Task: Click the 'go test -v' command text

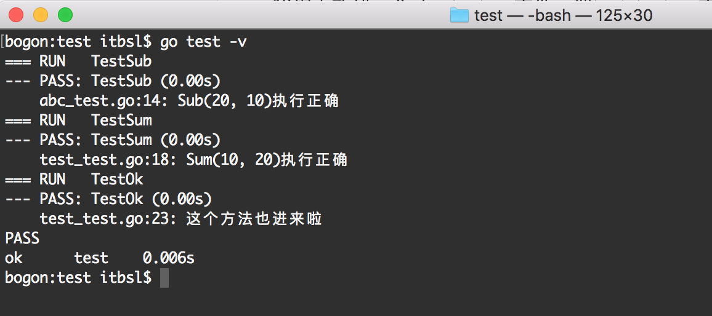Action: coord(203,42)
